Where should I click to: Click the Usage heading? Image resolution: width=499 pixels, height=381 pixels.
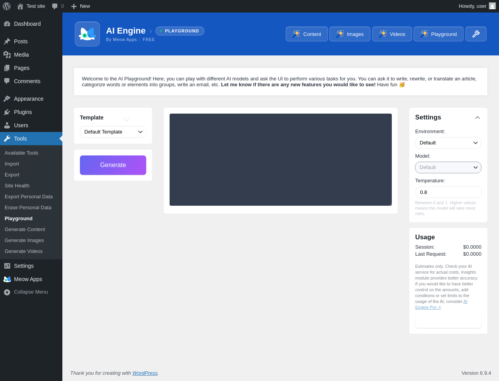tap(425, 237)
